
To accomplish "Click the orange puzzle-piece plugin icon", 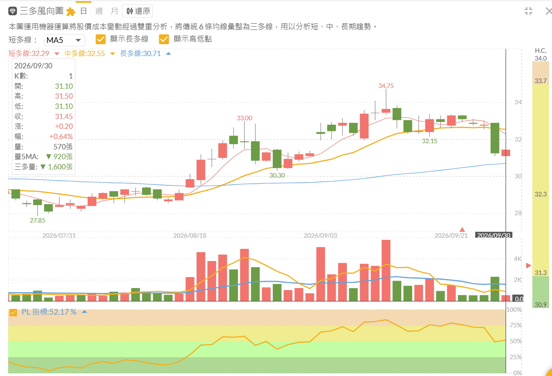I will pyautogui.click(x=70, y=11).
